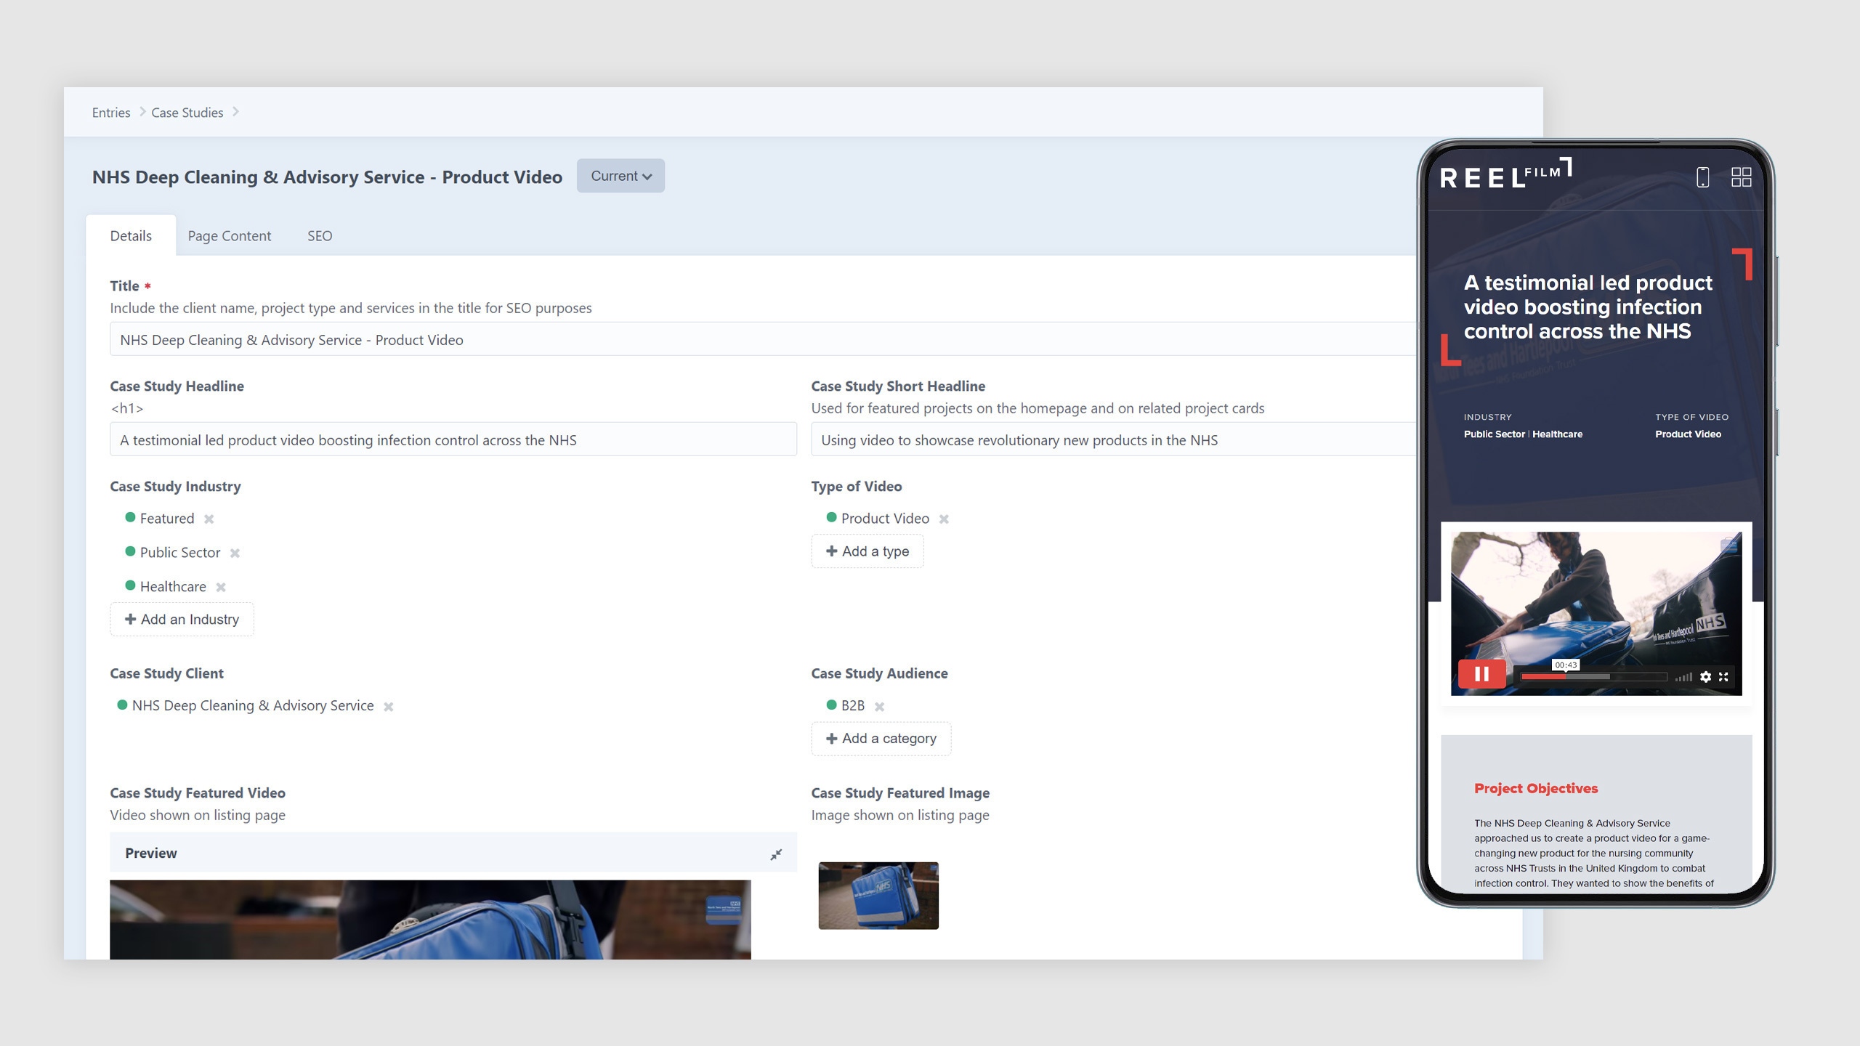Screen dimensions: 1860x1046
Task: Open the SEO tab
Action: (x=320, y=236)
